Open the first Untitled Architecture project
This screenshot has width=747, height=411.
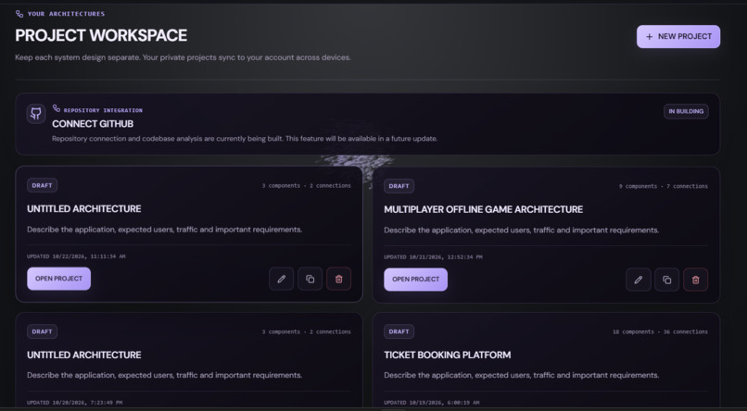tap(58, 279)
